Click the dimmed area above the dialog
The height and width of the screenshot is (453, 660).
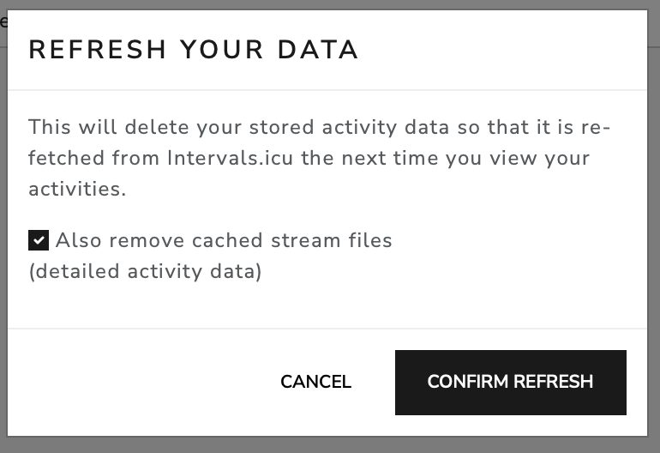pyautogui.click(x=330, y=4)
